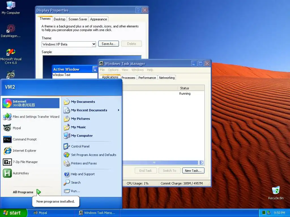Viewport: 290px width, 217px height.
Task: Click CPU Usage: 1% status text
Action: 137,183
